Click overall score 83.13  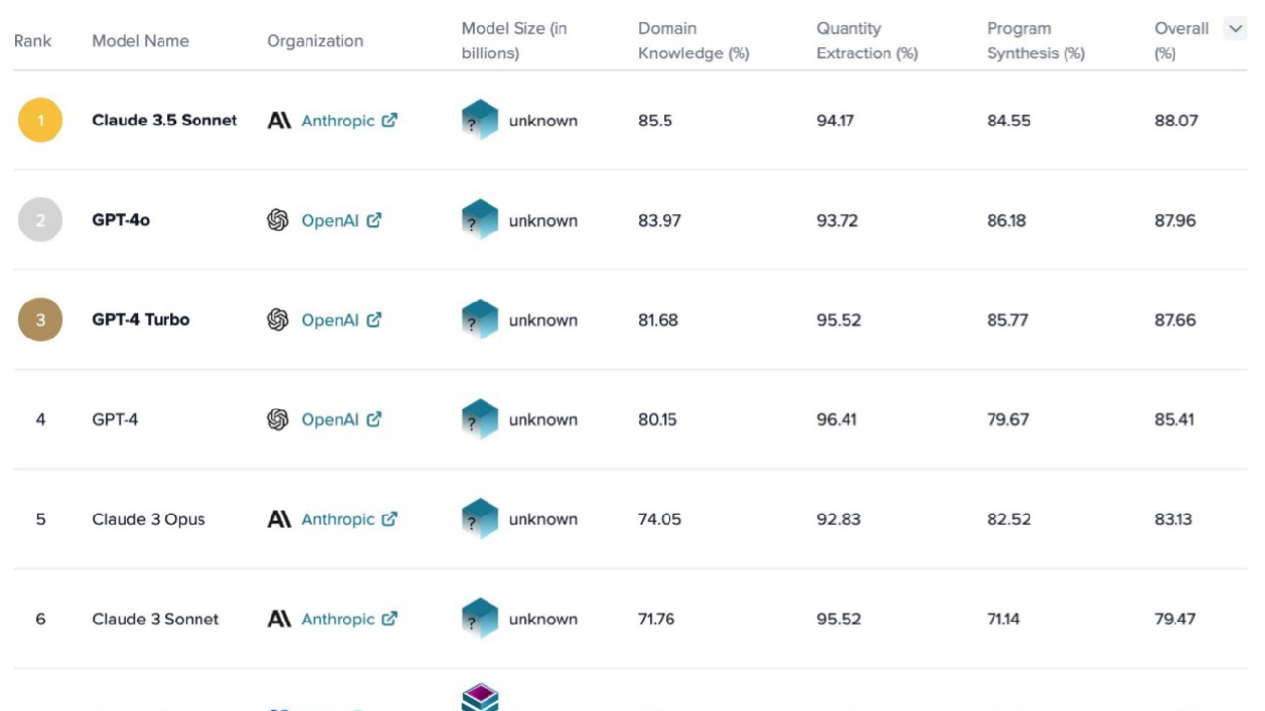1175,519
